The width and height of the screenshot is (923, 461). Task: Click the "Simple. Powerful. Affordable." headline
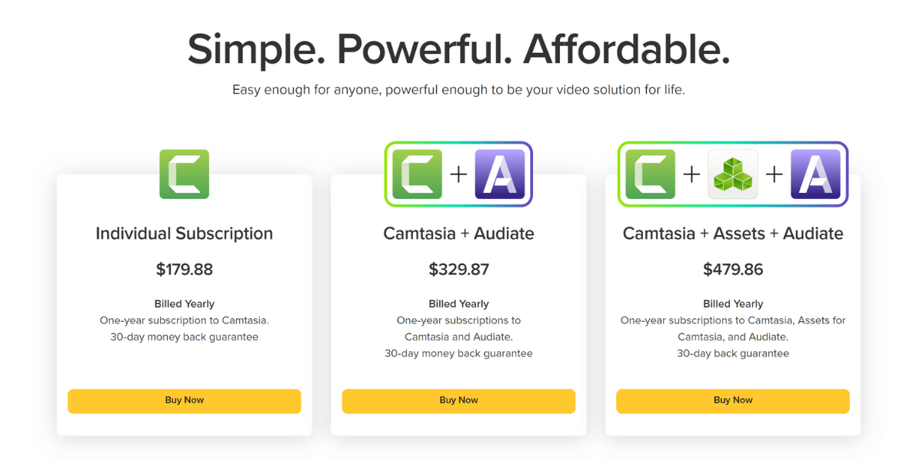458,49
